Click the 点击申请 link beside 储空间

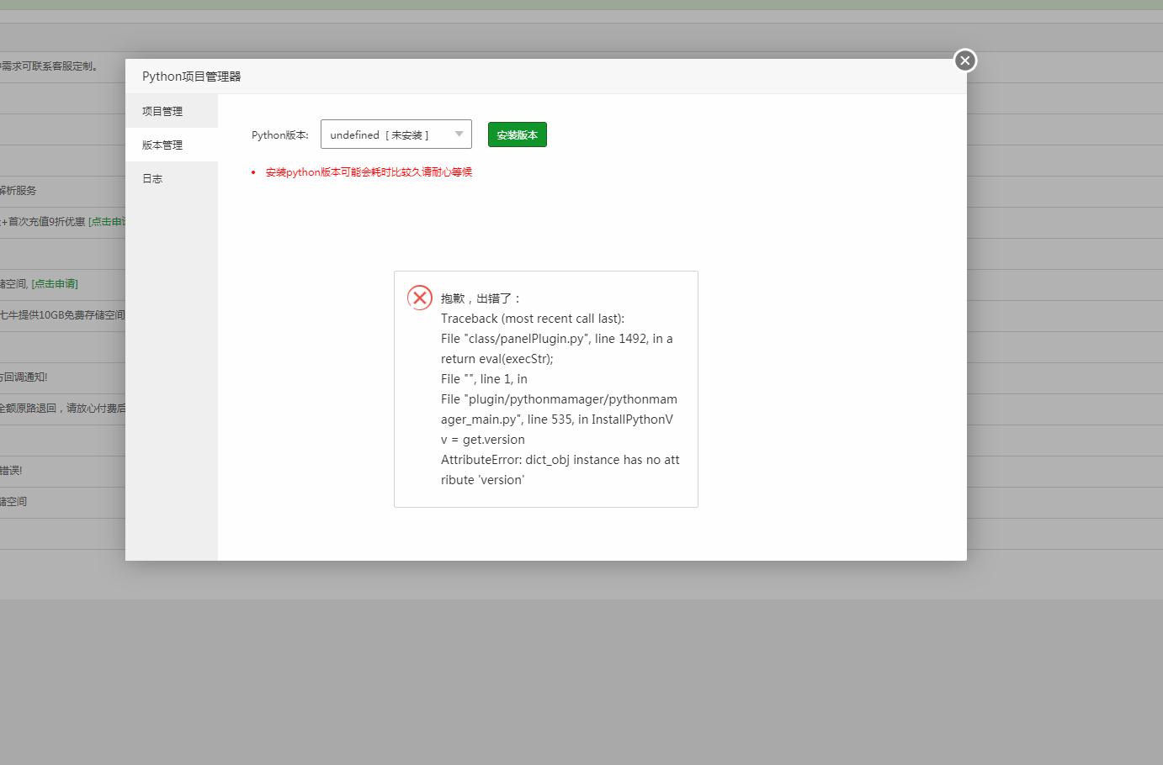(x=55, y=284)
